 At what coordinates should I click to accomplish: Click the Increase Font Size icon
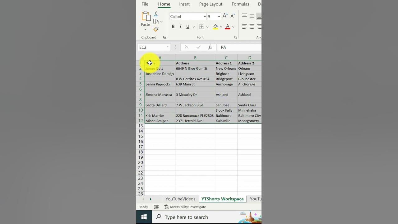click(225, 16)
